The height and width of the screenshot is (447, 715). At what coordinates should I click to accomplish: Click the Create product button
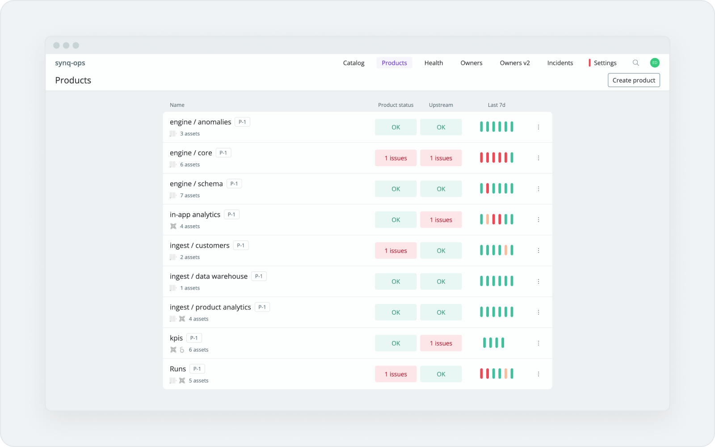click(x=633, y=80)
